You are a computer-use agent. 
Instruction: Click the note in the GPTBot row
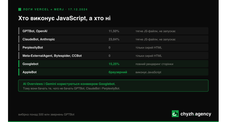click(x=156, y=31)
